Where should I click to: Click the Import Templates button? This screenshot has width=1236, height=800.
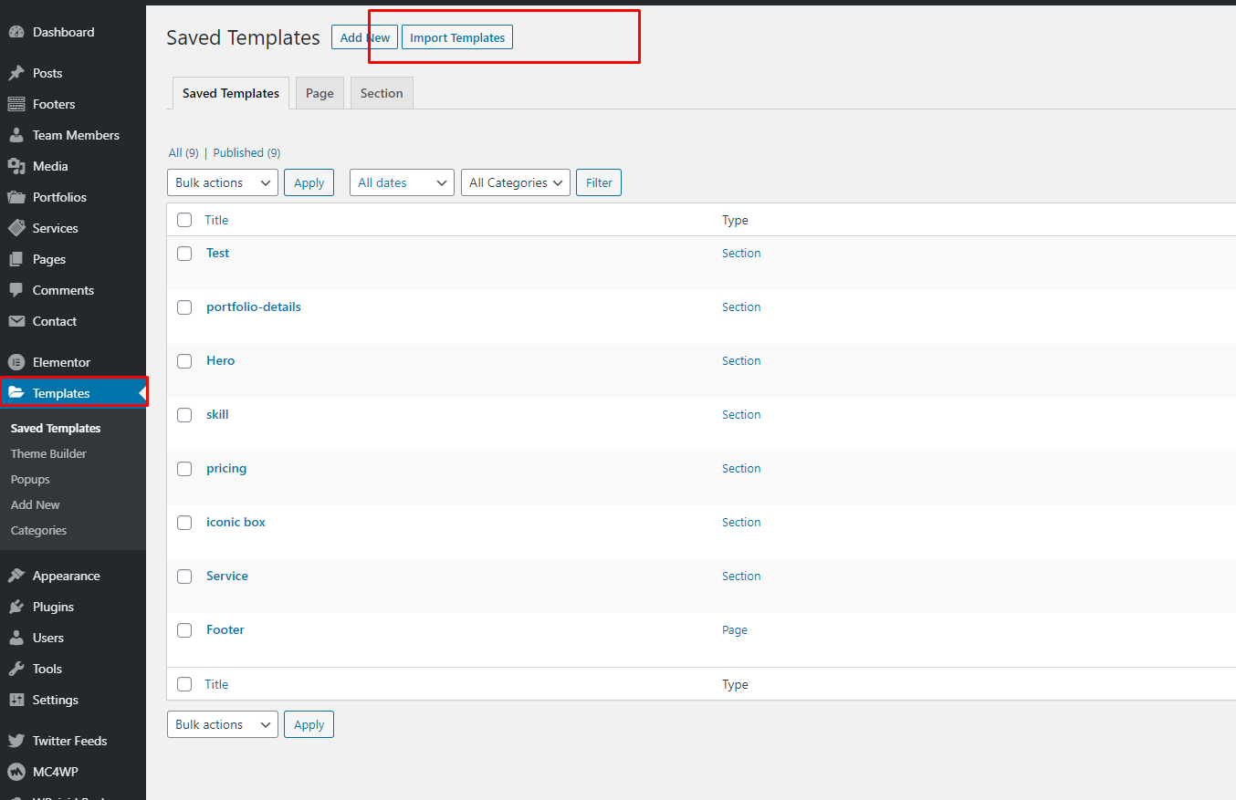click(x=457, y=37)
